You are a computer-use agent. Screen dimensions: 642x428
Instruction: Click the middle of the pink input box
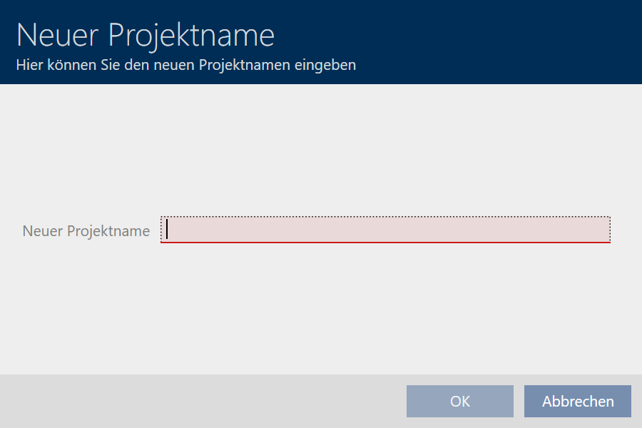point(385,230)
